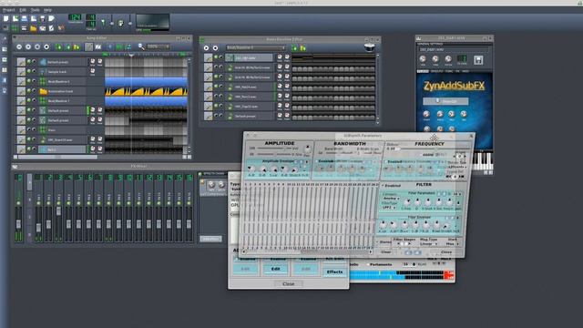583x328 pixels.
Task: Switch to ENV/LFO tab in instrument window
Action: [x=436, y=71]
